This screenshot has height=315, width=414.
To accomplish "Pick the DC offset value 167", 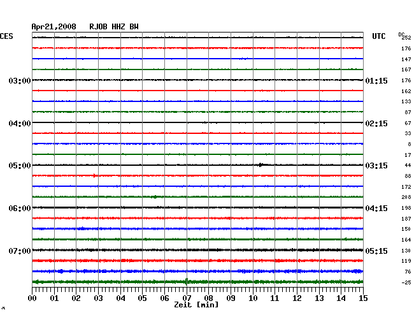I will pyautogui.click(x=406, y=70).
